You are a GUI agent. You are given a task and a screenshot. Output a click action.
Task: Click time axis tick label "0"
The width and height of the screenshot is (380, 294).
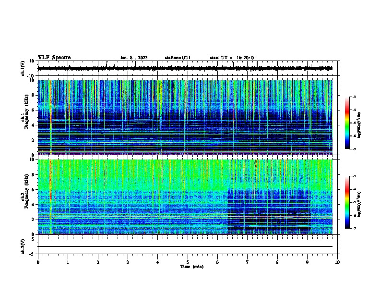tap(38, 262)
